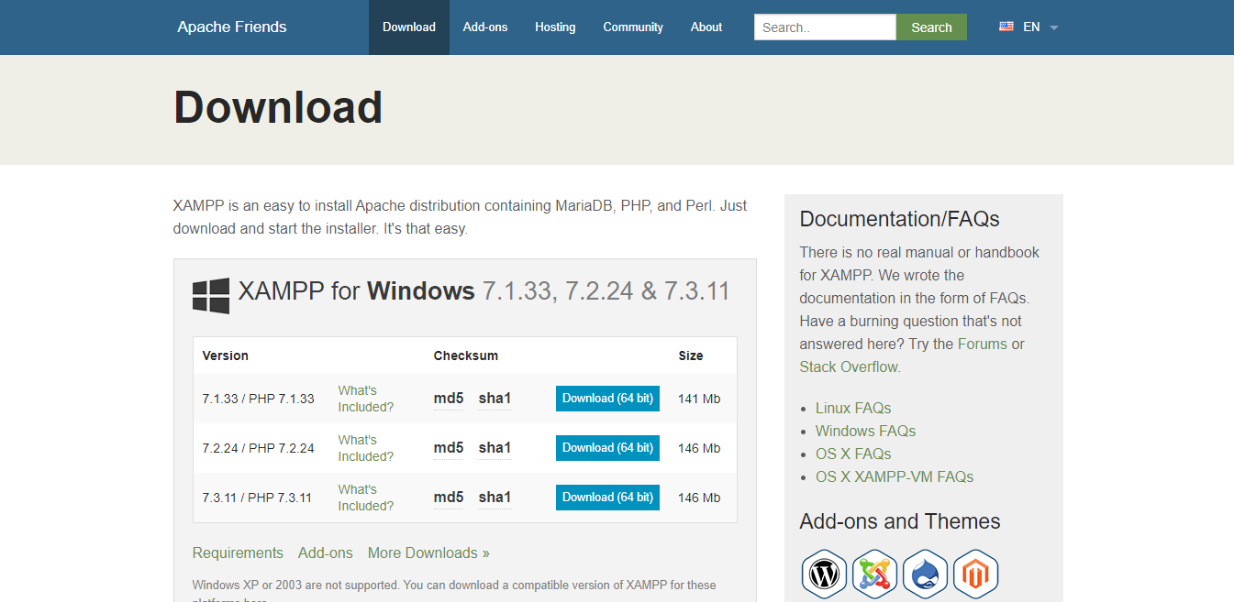Screen dimensions: 1234x602
Task: Open the More Downloads » link
Action: click(x=428, y=553)
